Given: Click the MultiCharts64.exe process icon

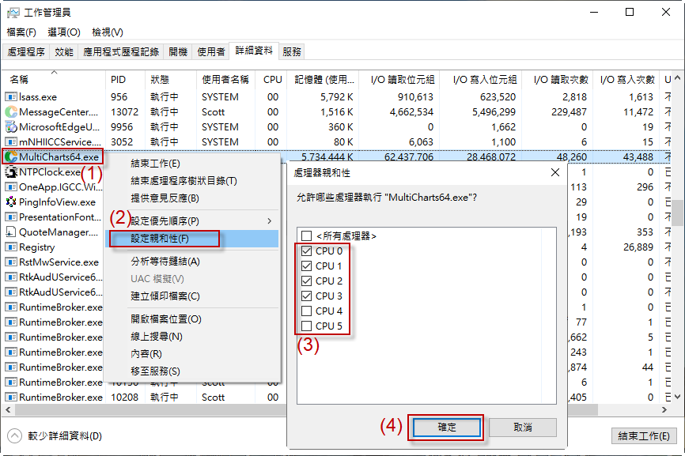Looking at the screenshot, I should [x=11, y=157].
